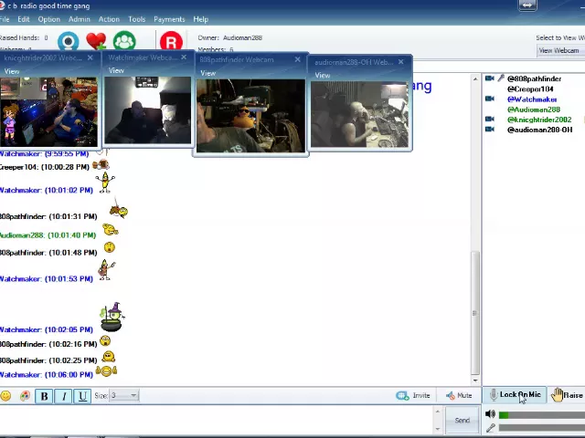Select @audioman288-OH in the user list

coord(539,130)
